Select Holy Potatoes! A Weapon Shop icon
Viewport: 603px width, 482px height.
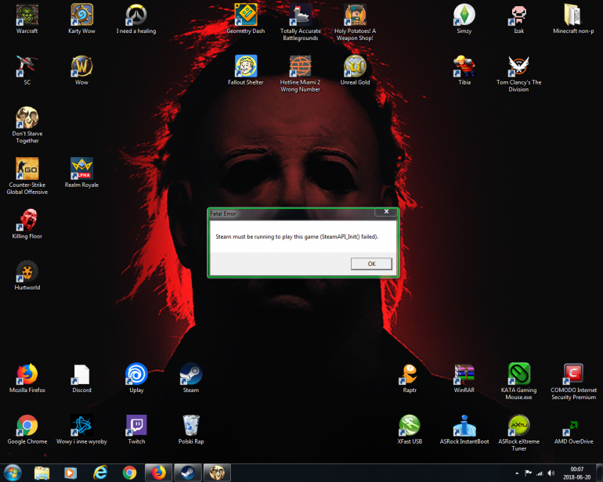click(355, 22)
